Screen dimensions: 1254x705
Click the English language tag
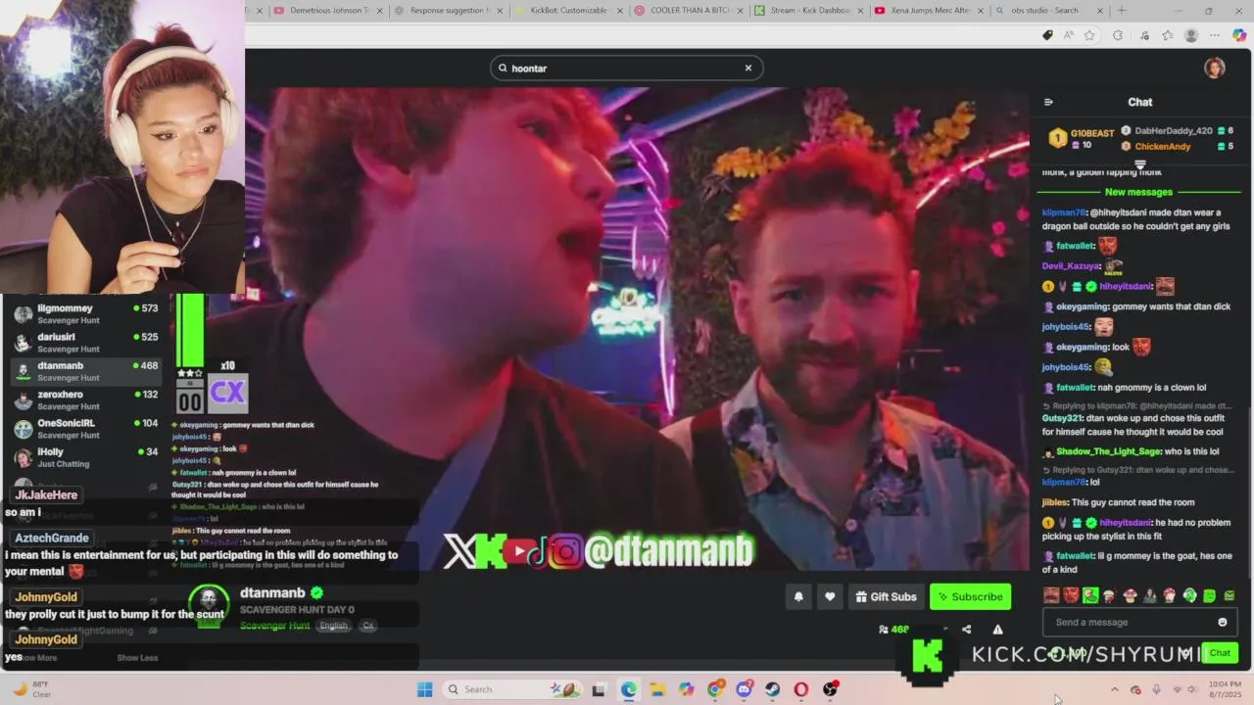pyautogui.click(x=333, y=626)
